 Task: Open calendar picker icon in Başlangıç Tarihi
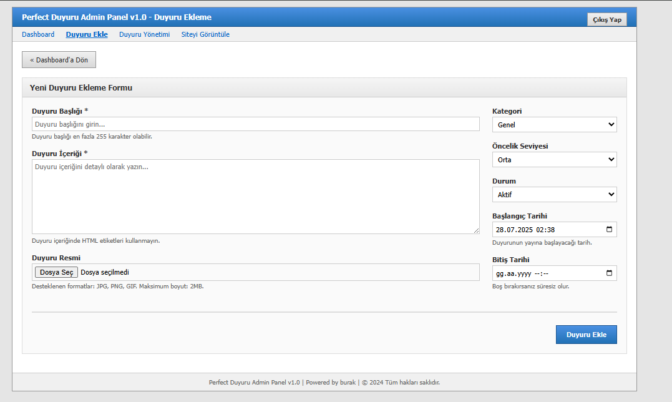click(609, 230)
